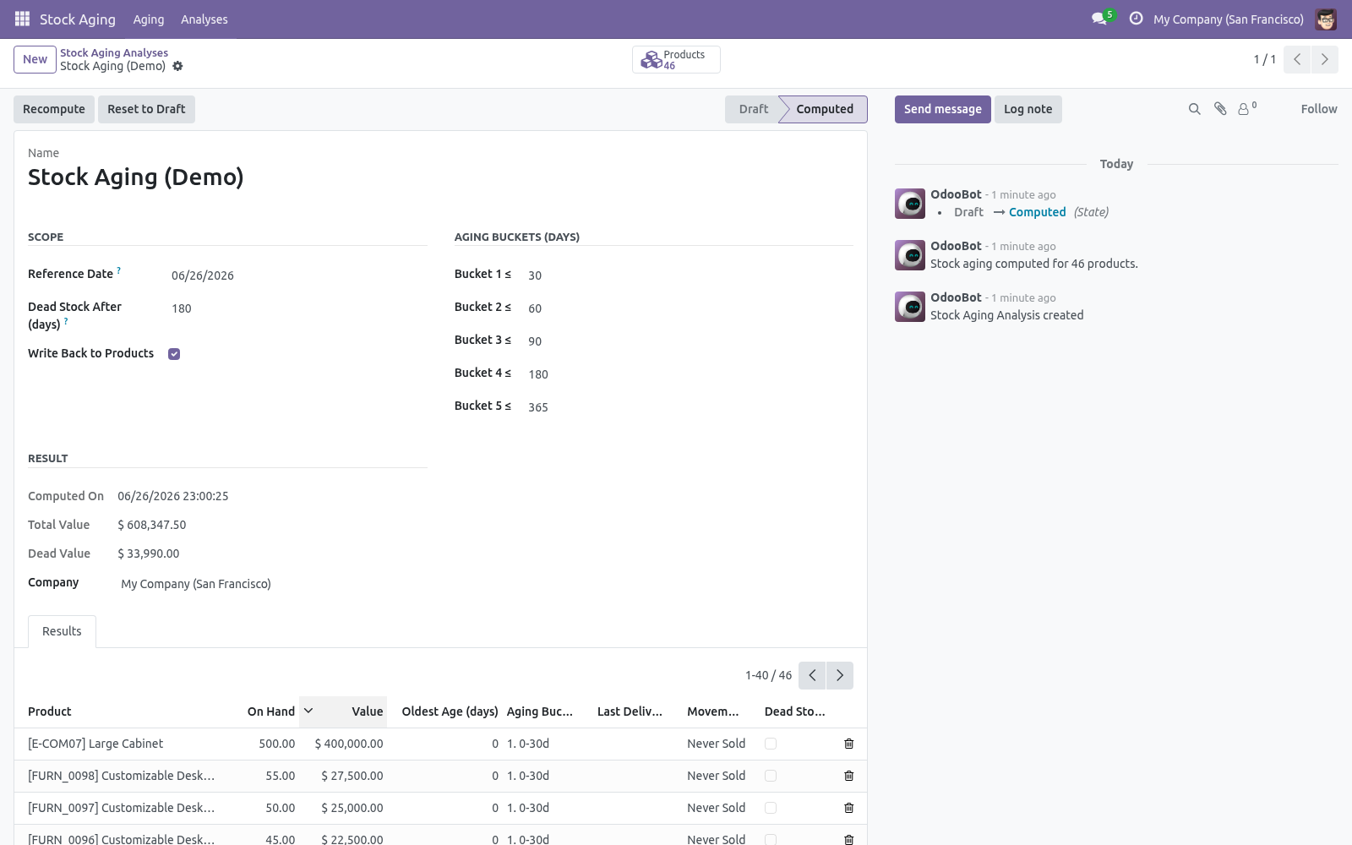
Task: Toggle the Write Back to Products checkbox
Action: [174, 354]
